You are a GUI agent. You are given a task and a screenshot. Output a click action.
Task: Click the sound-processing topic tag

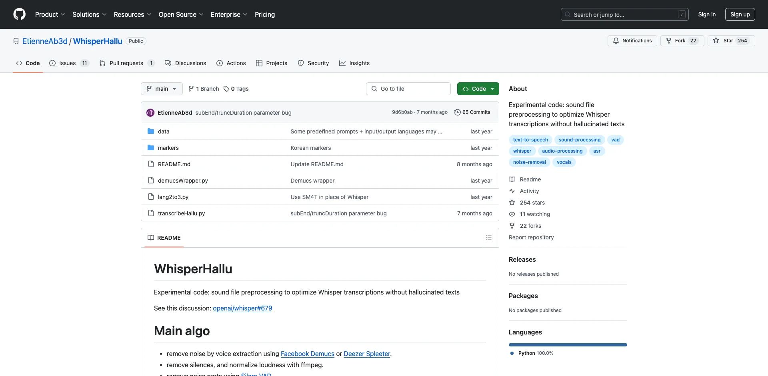tap(580, 140)
